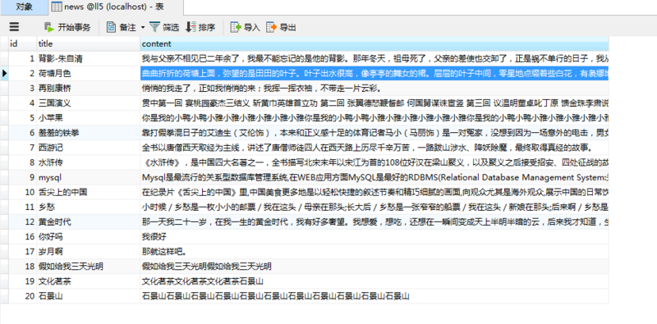The width and height of the screenshot is (657, 324).
Task: Click the Begin Transaction (开始事务) button
Action: tap(67, 27)
